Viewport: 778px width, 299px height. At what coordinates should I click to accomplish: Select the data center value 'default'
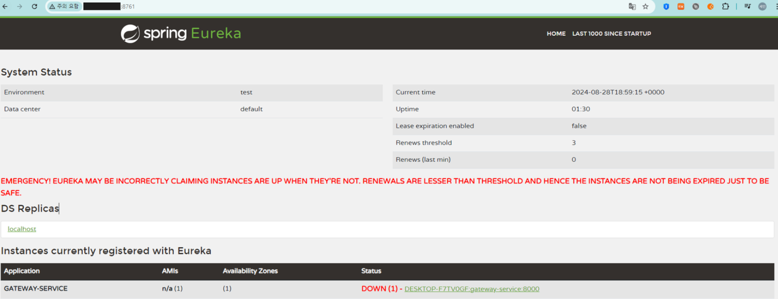(x=251, y=109)
